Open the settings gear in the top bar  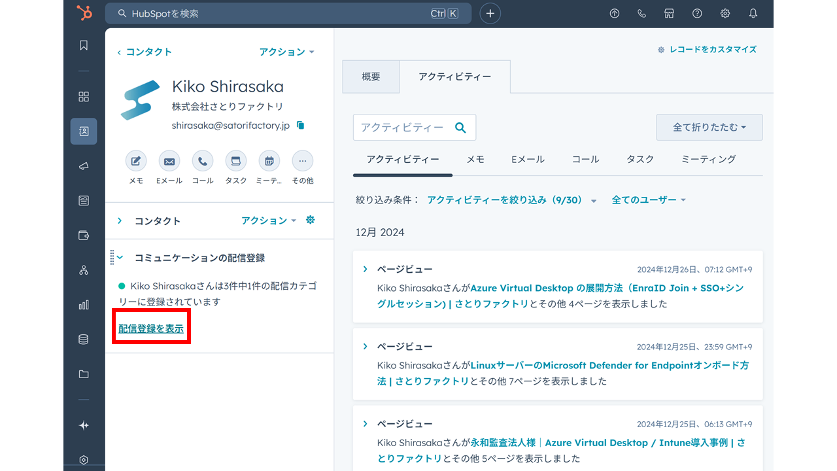coord(725,14)
